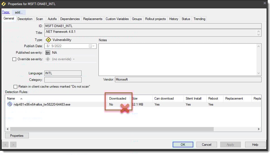
Task: Click the next item arrow button
Action: pos(13,145)
